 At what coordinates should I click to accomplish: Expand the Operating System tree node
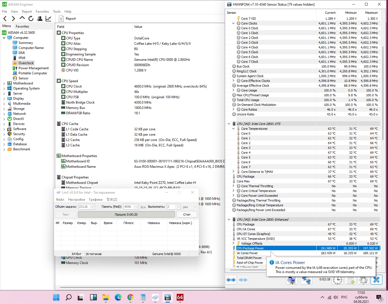pyautogui.click(x=4, y=88)
